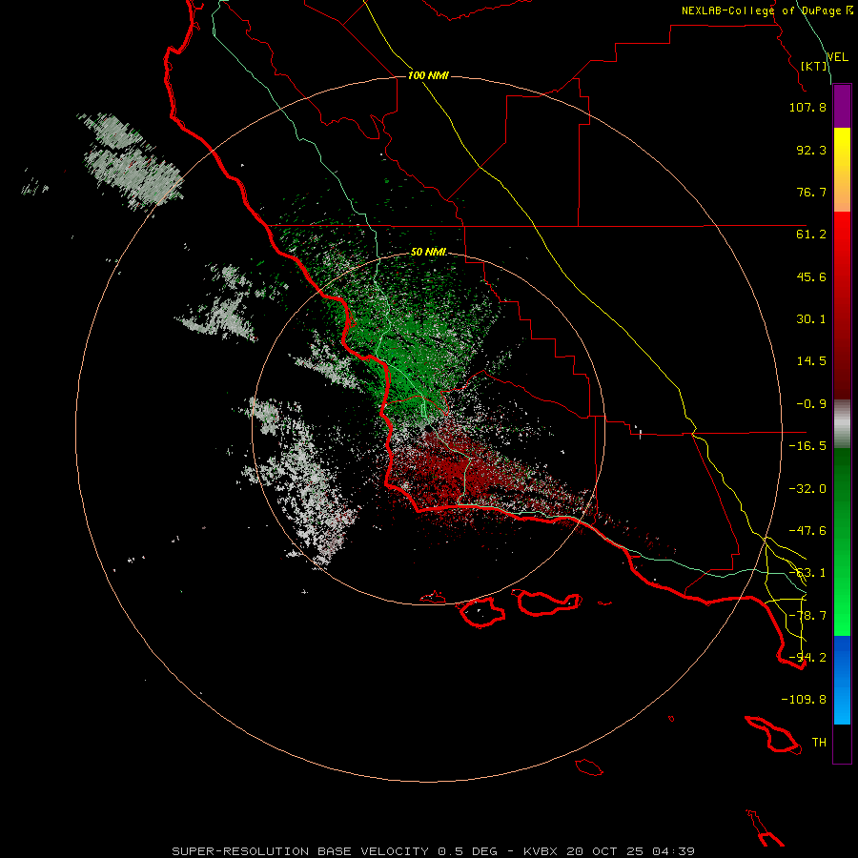
Task: Select the 30.1 scale value
Action: (811, 319)
